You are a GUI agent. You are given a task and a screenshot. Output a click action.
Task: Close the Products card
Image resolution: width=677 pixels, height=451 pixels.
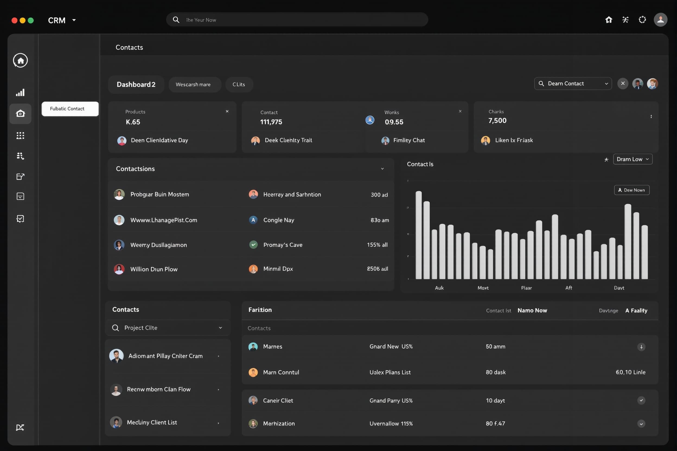(x=227, y=111)
